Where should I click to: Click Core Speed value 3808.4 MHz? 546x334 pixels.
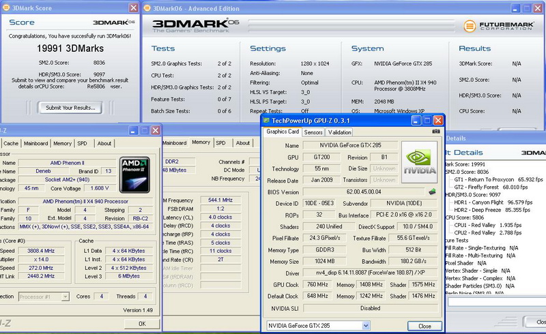click(41, 251)
